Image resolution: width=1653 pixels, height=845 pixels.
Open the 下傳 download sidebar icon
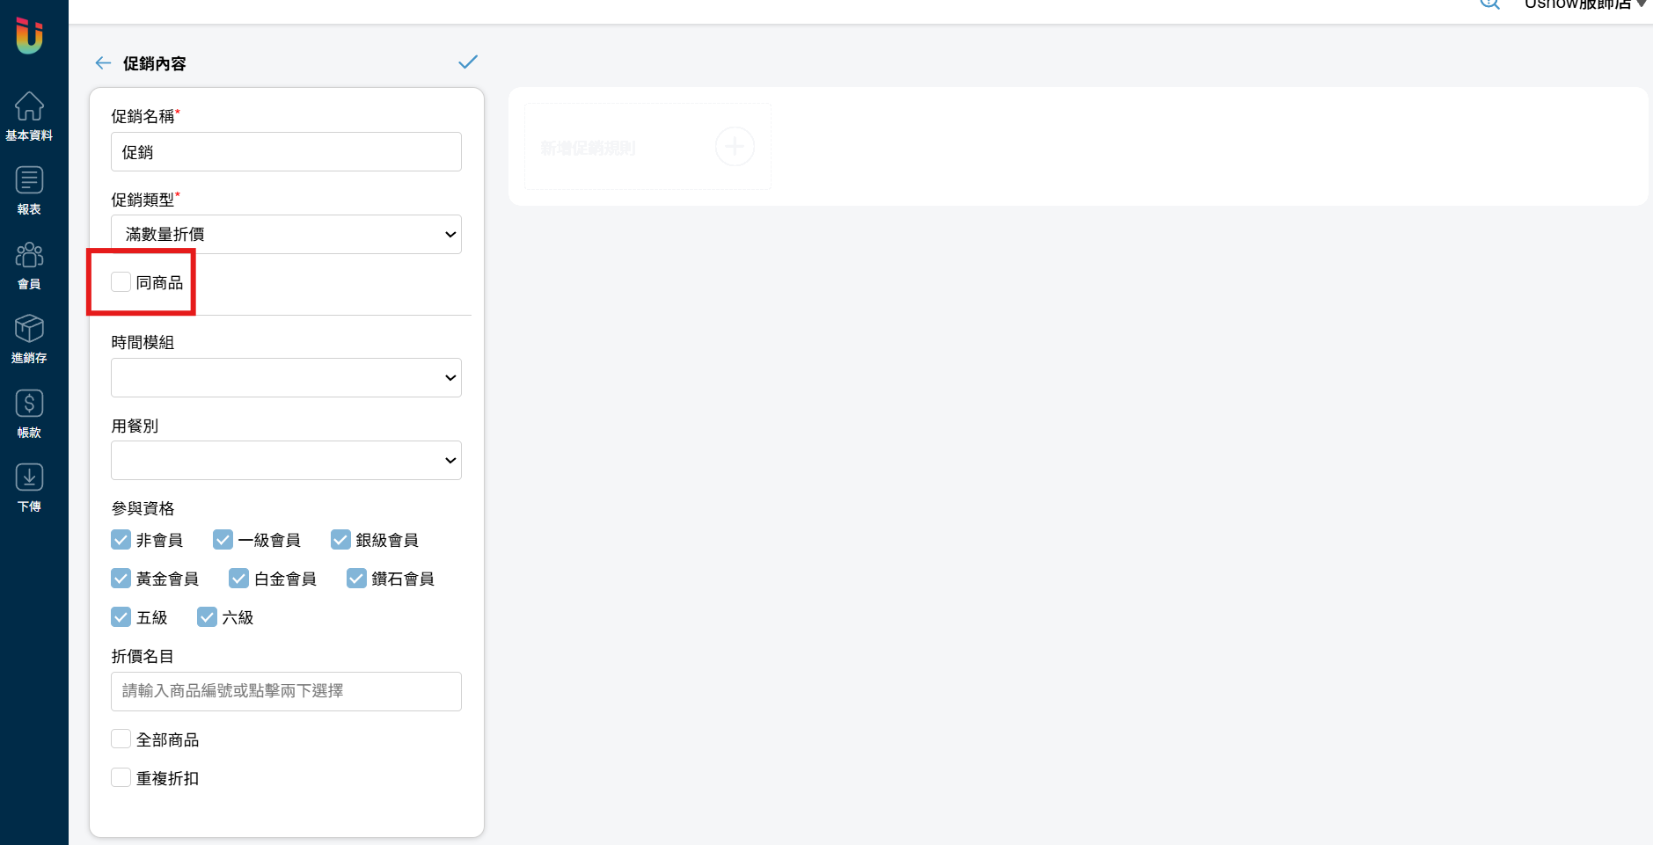coord(29,488)
